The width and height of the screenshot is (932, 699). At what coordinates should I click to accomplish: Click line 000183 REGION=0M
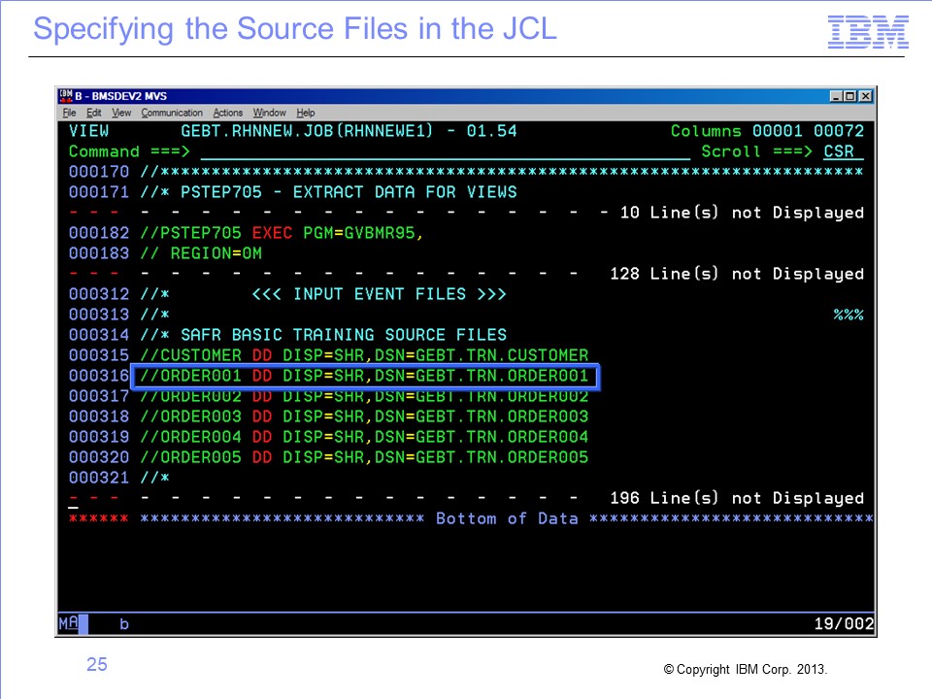165,253
